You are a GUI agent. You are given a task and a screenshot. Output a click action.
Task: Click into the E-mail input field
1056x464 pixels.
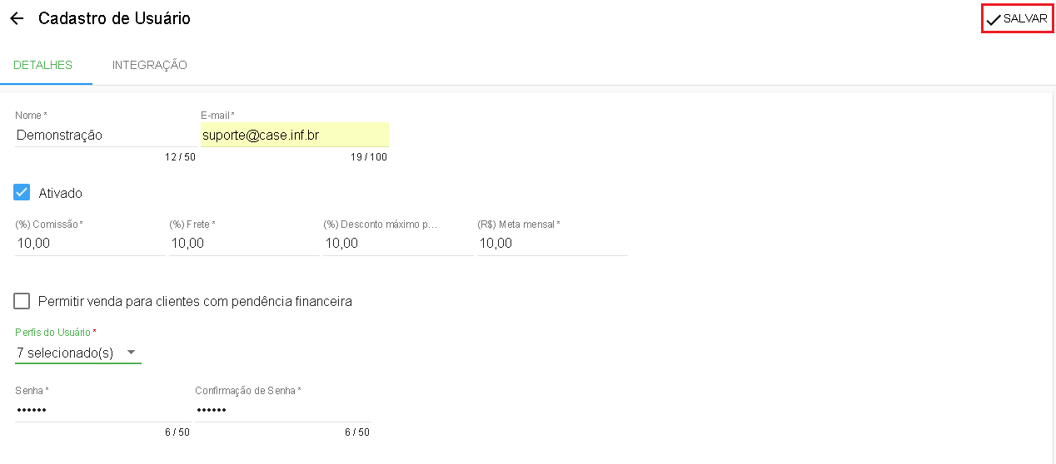click(x=294, y=135)
